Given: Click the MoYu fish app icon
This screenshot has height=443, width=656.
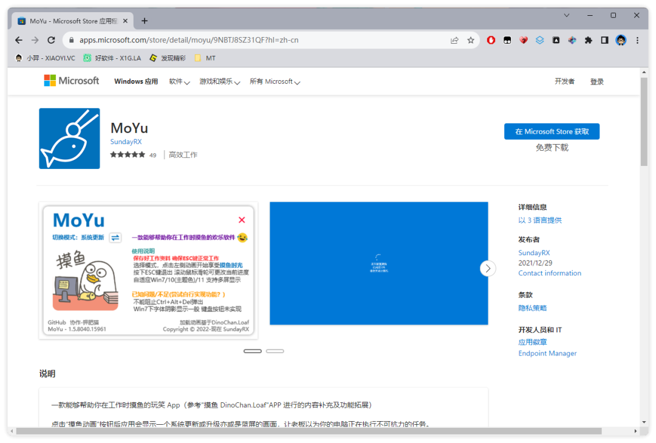Looking at the screenshot, I should click(x=69, y=139).
